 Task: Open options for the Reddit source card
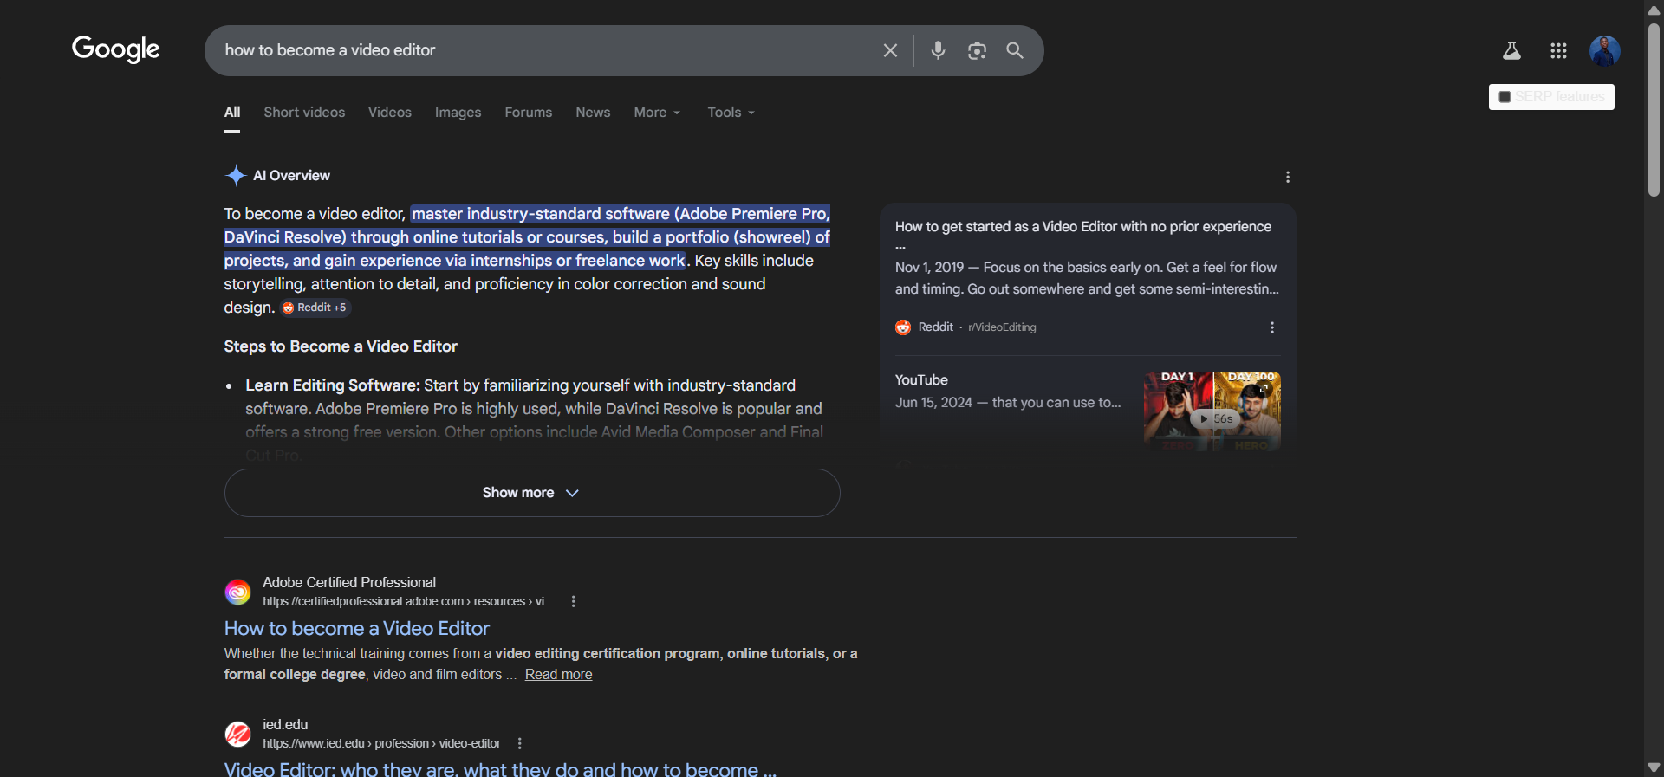point(1272,327)
